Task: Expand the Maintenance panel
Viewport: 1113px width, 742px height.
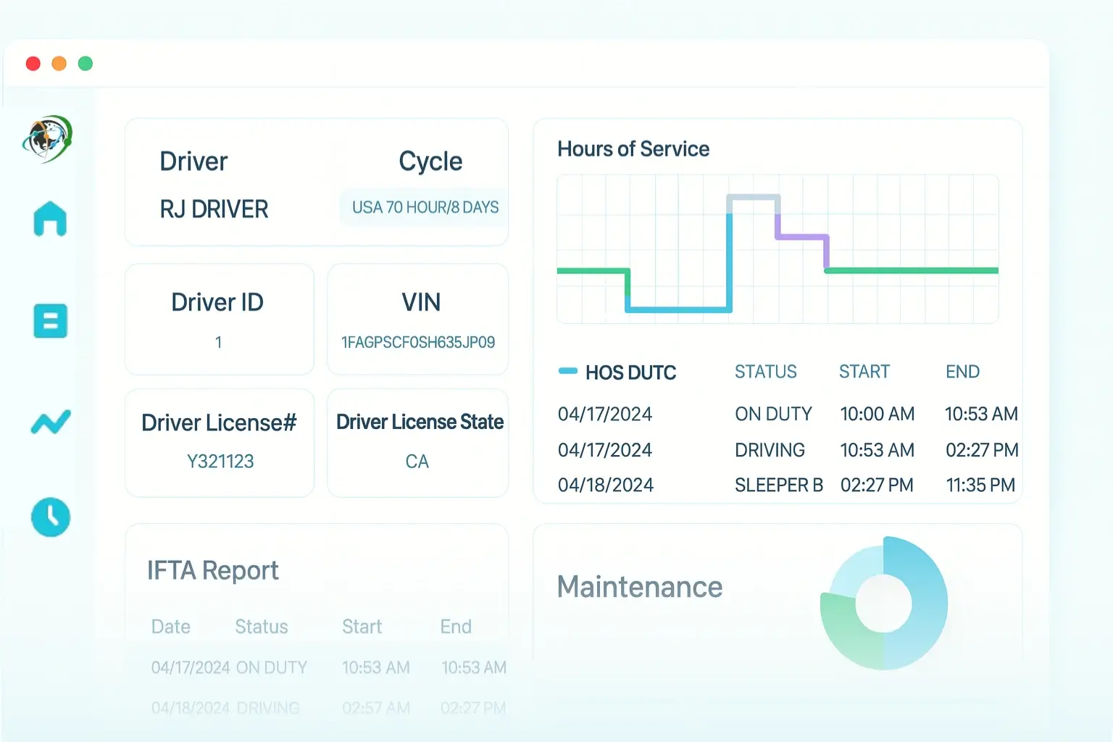Action: 639,587
